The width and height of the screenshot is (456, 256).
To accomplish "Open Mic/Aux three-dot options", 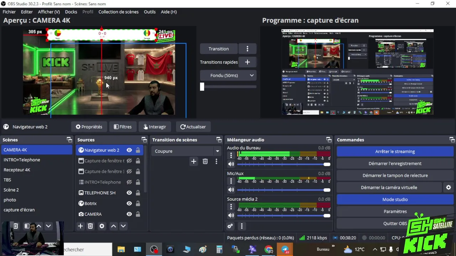I will [x=231, y=181].
